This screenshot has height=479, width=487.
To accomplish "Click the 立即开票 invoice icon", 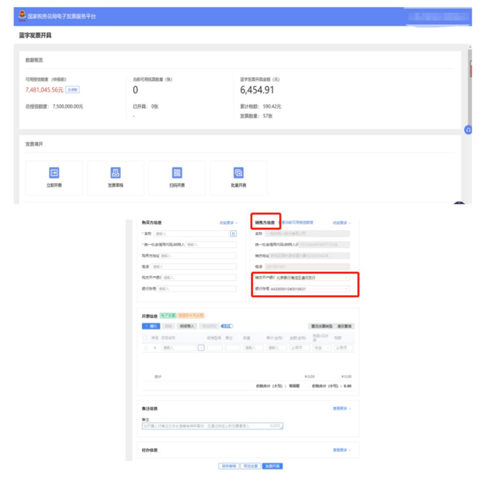I will (54, 173).
